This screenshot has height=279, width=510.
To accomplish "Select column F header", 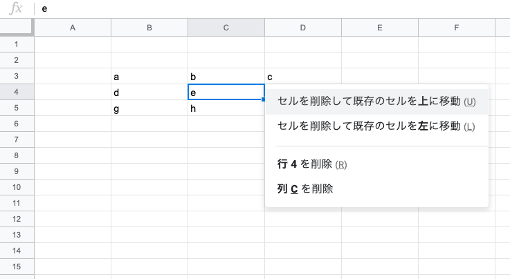I will (x=456, y=28).
